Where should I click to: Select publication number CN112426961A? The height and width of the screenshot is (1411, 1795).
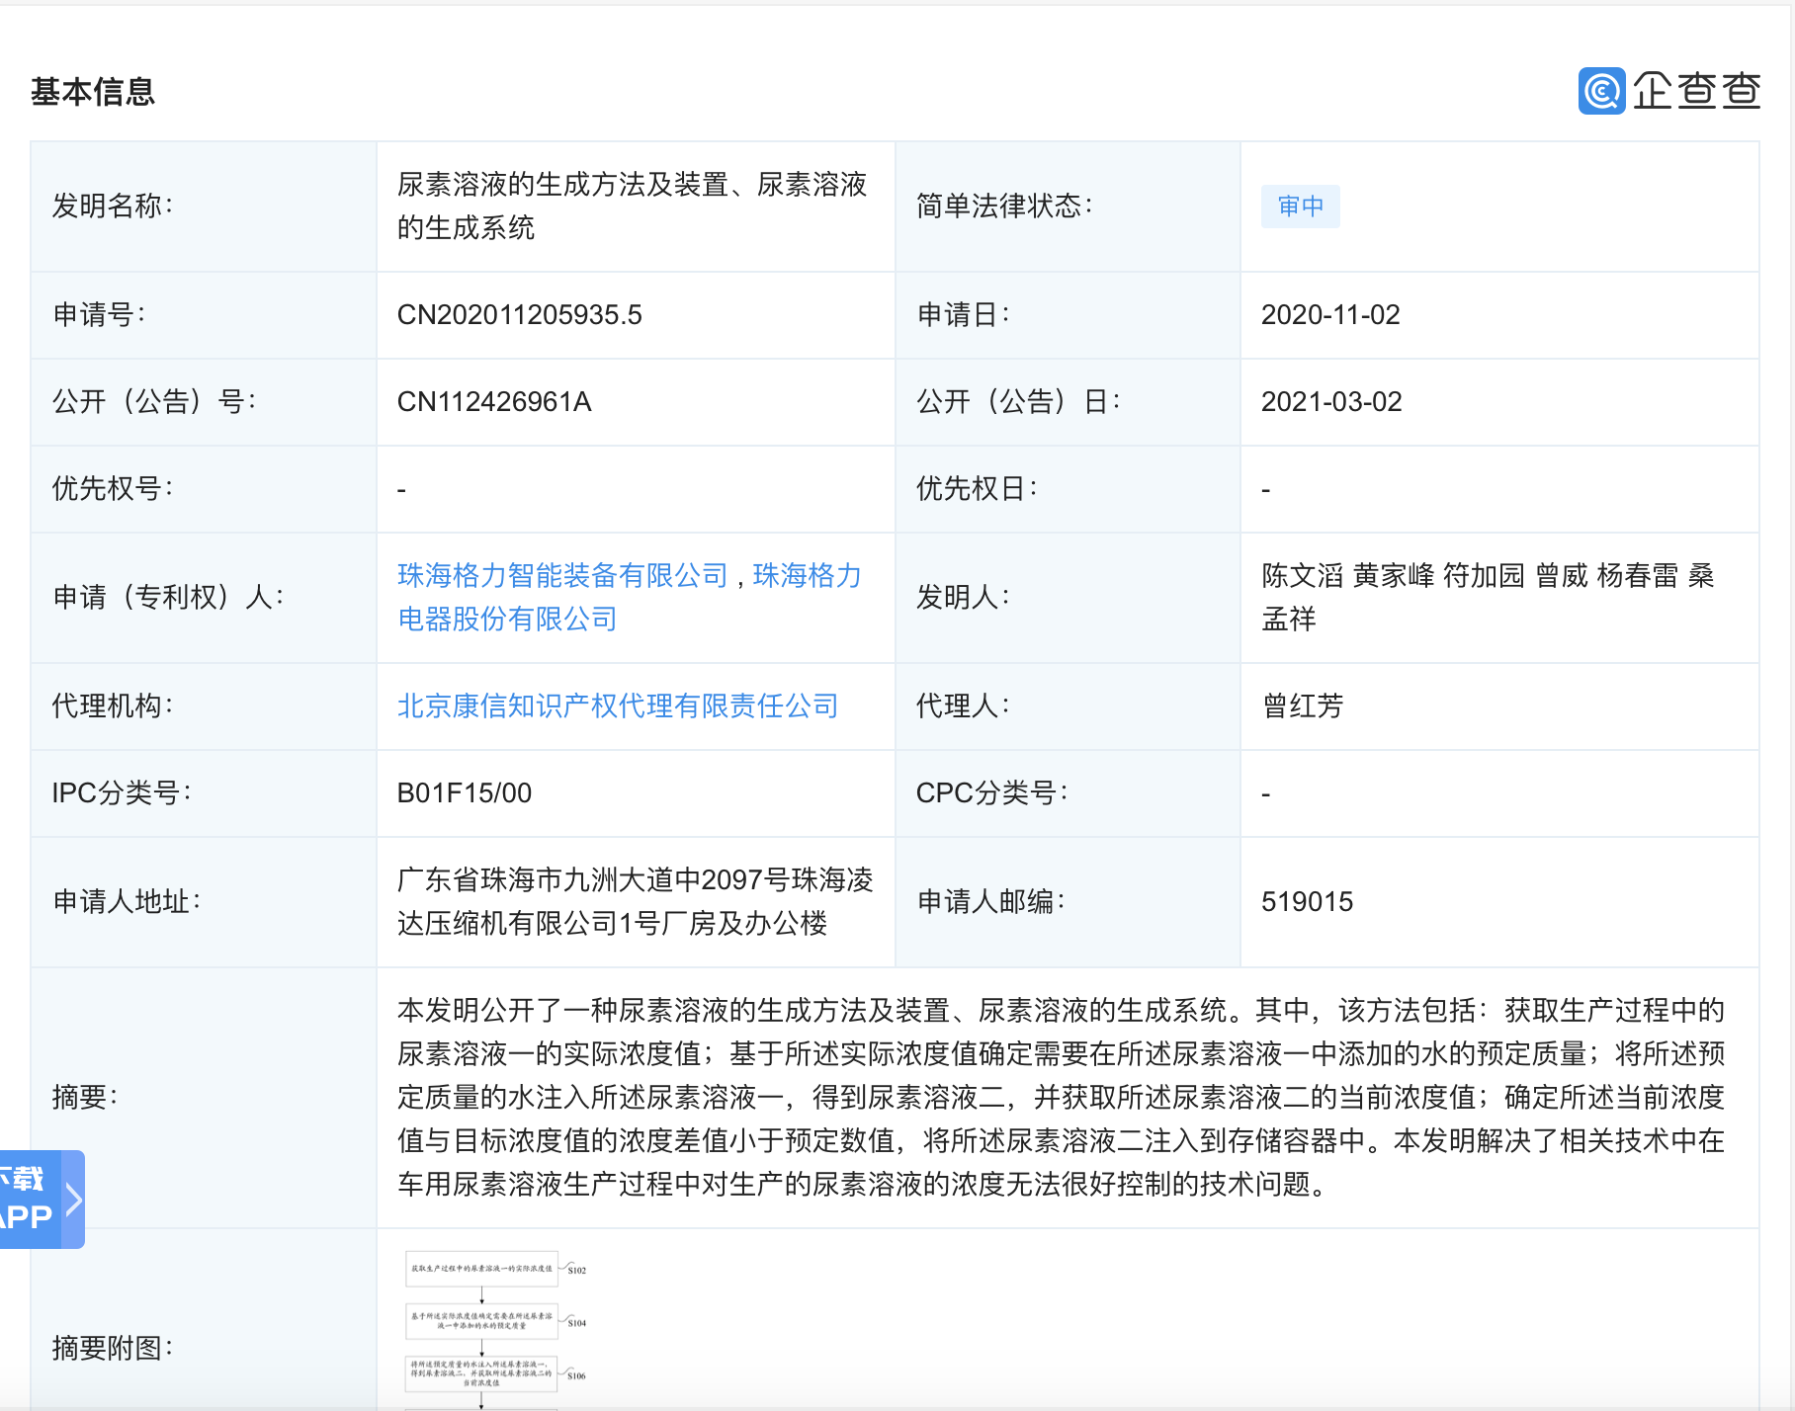tap(494, 402)
